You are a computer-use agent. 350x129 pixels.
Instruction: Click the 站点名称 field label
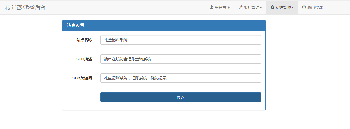click(84, 40)
